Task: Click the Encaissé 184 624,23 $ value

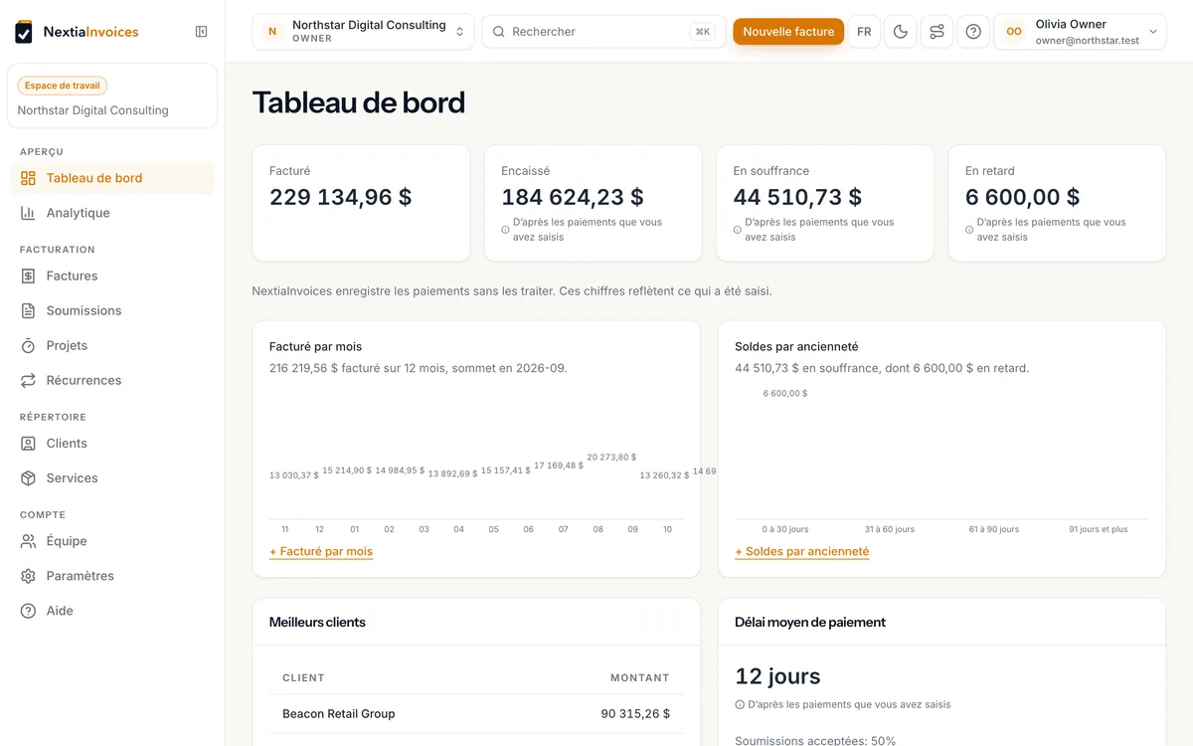Action: coord(573,197)
